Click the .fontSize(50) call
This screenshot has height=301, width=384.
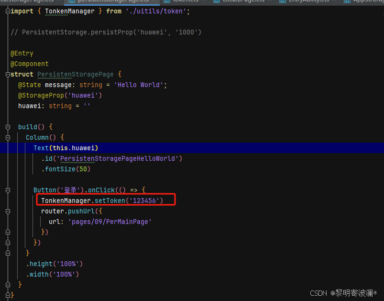(66, 169)
